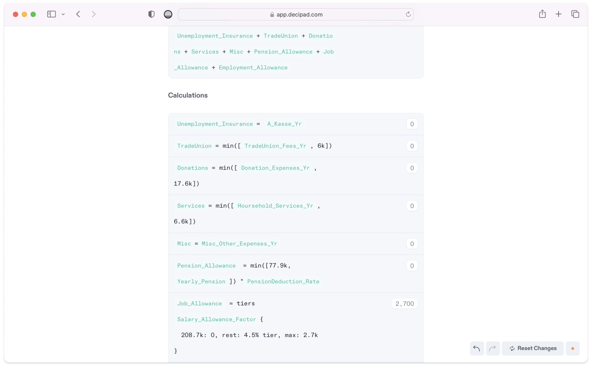Viewport: 592px width, 368px height.
Task: Click the Job_Allowance variable definition
Action: (x=199, y=303)
